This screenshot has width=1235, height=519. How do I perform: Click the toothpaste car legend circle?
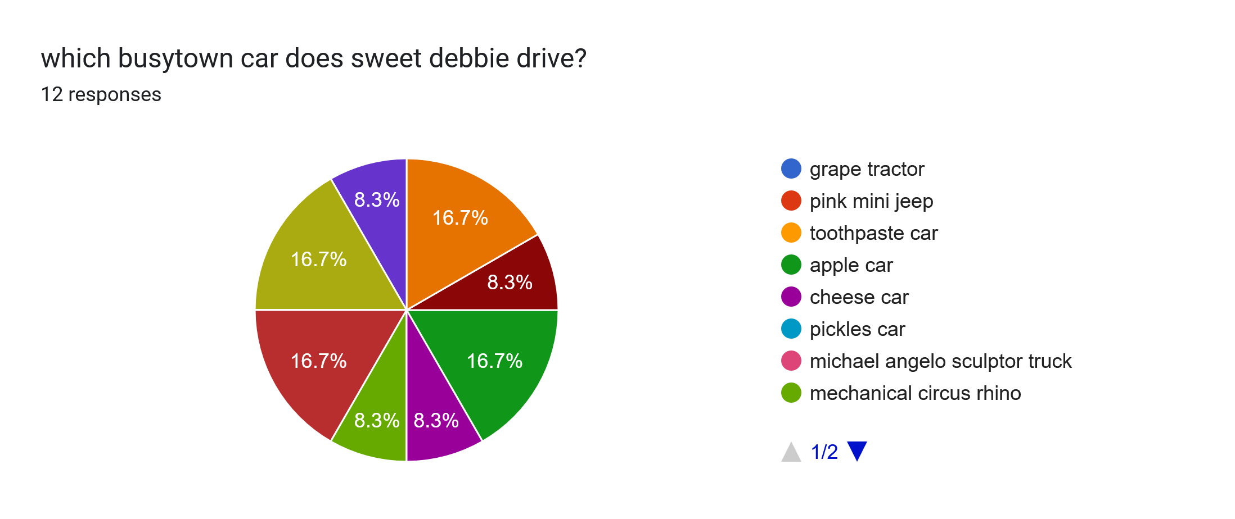coord(792,233)
